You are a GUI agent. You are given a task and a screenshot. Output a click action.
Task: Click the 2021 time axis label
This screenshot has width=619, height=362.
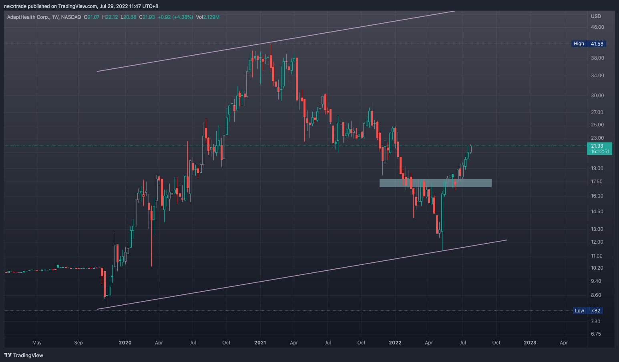pos(260,343)
